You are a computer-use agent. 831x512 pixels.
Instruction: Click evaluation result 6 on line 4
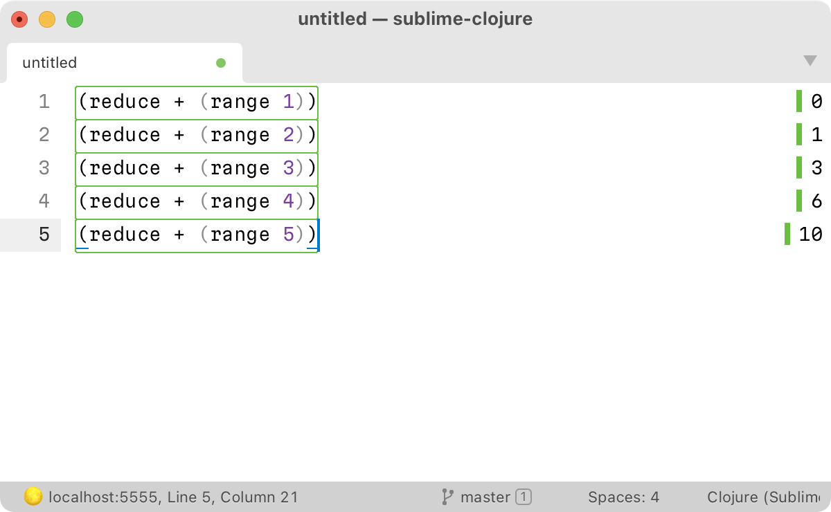(x=816, y=201)
